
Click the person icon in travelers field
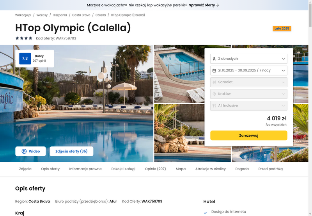pos(214,59)
